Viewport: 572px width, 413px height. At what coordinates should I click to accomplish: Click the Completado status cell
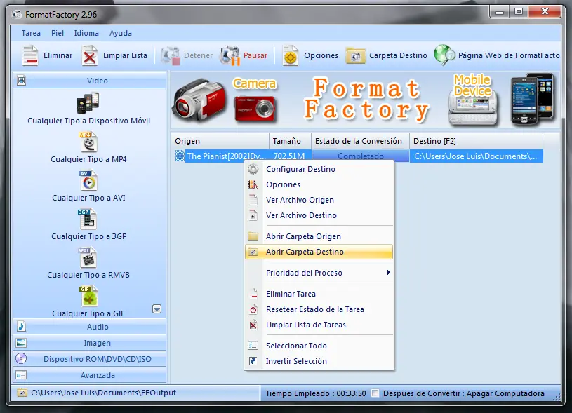coord(361,156)
